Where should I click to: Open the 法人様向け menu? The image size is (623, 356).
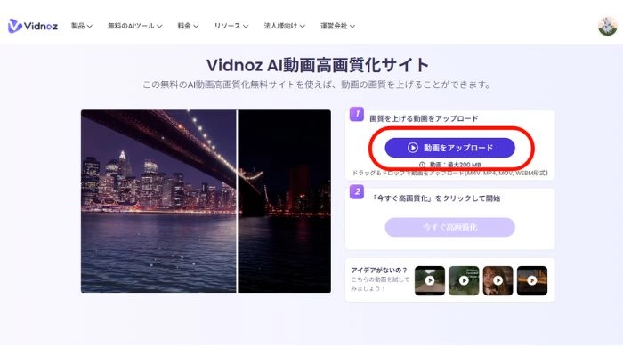tap(285, 26)
